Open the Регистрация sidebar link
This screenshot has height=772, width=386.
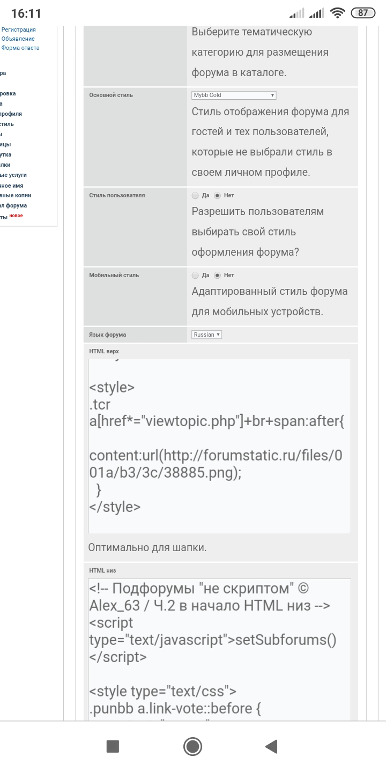19,30
